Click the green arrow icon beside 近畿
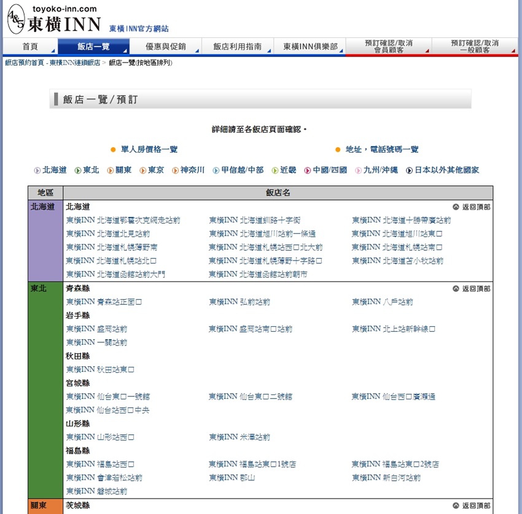The image size is (522, 514). click(275, 171)
